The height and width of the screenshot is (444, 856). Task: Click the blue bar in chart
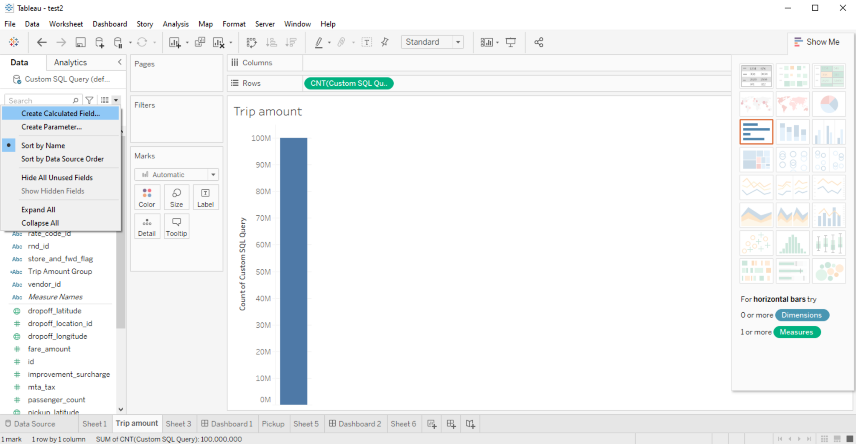[293, 271]
